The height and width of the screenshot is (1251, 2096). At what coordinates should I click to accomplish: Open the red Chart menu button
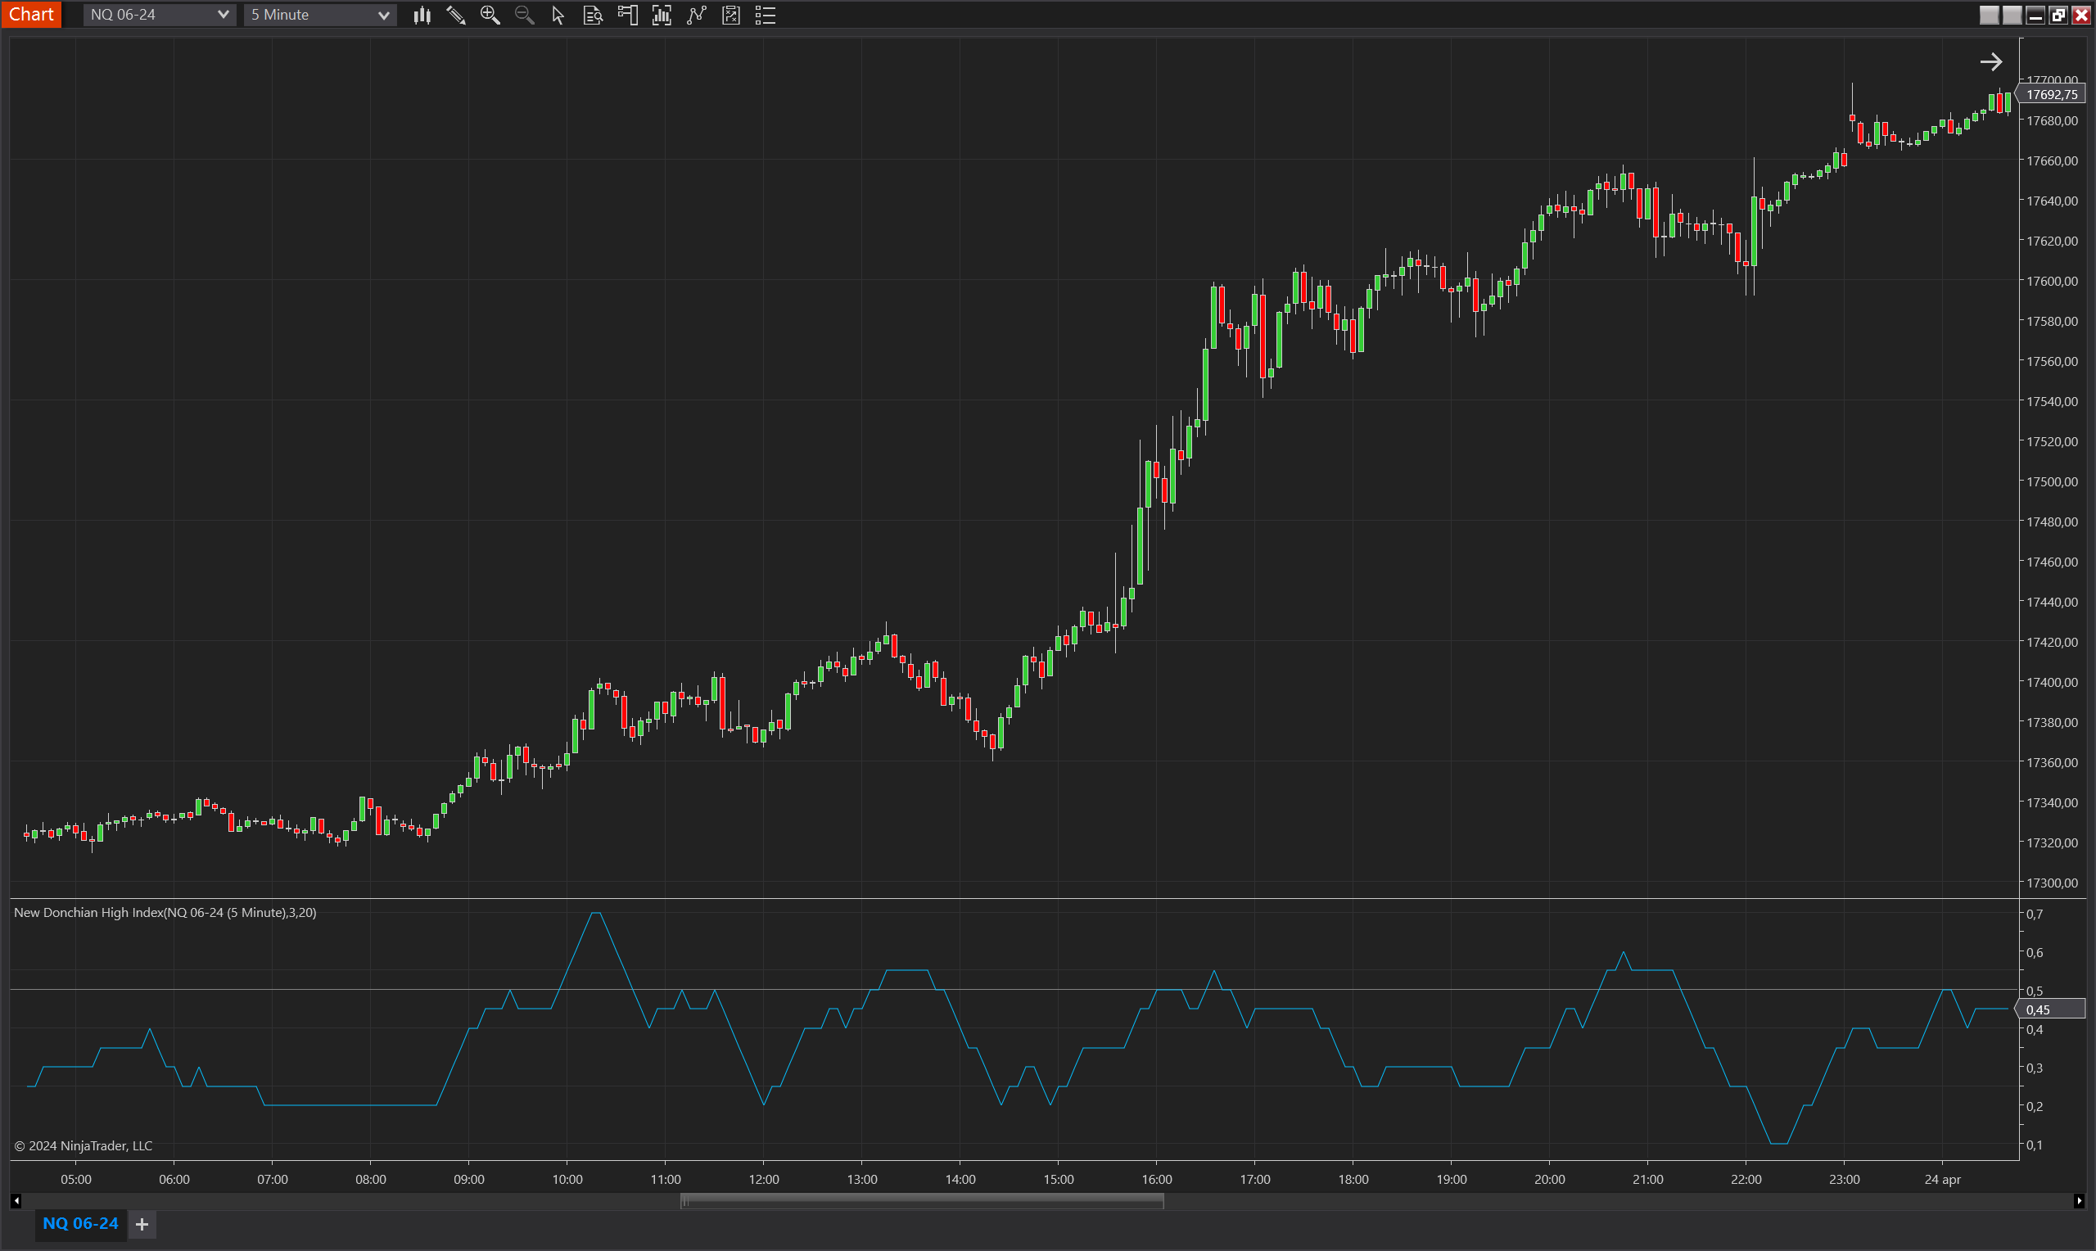[31, 15]
